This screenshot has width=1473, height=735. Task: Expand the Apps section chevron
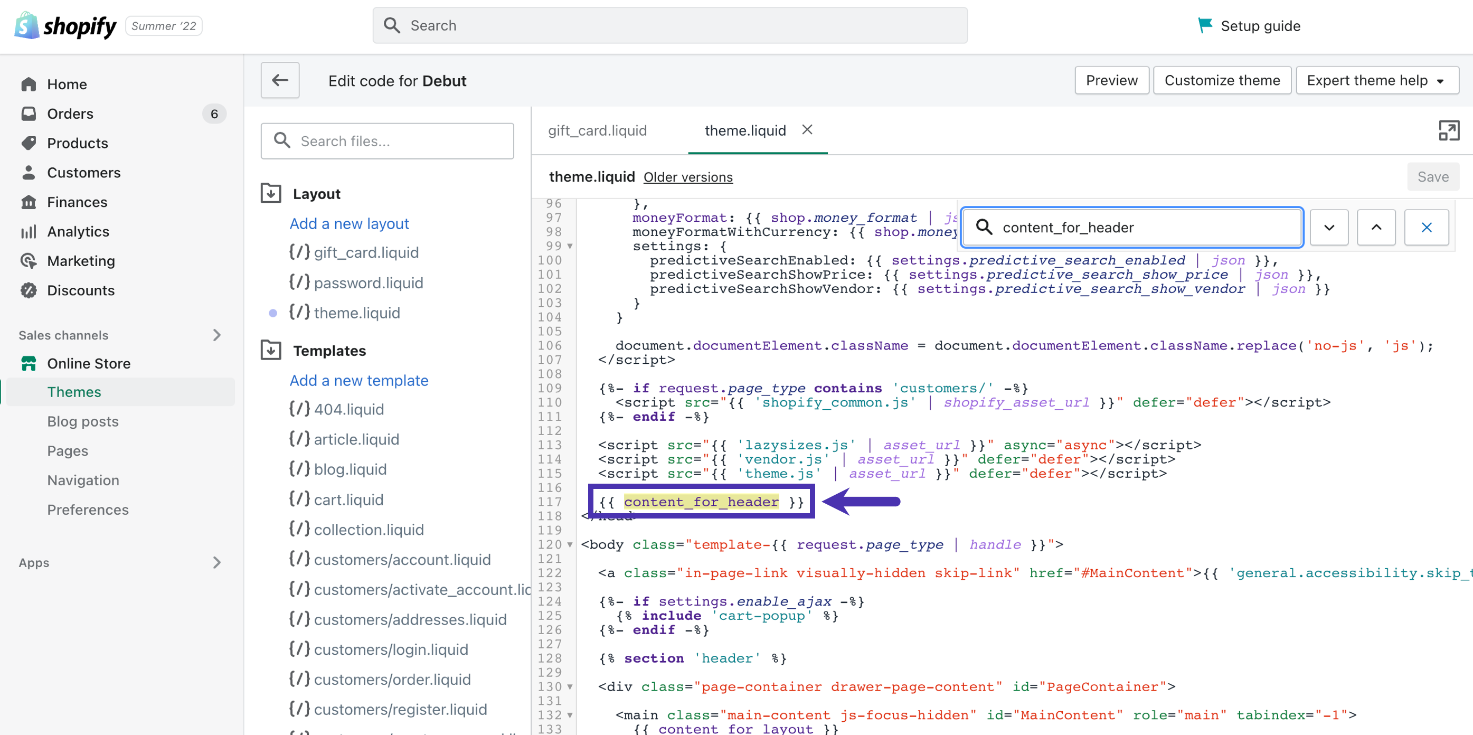216,562
